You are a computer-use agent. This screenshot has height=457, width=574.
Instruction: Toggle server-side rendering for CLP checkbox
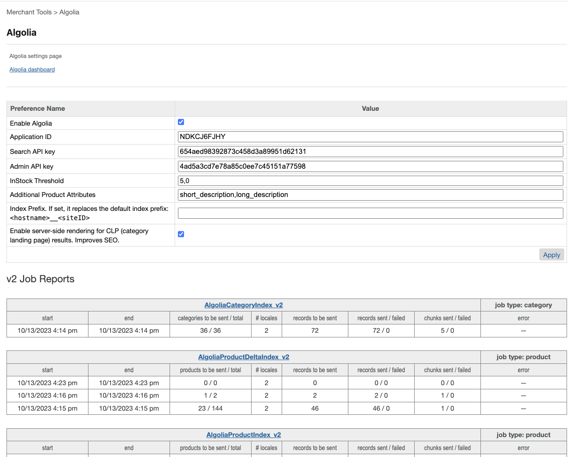coord(181,234)
